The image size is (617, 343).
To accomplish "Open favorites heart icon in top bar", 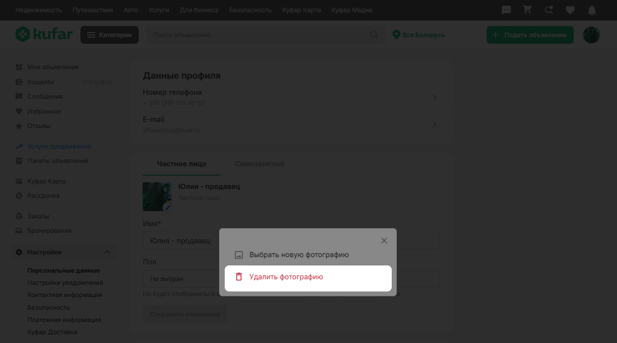I will [x=570, y=10].
